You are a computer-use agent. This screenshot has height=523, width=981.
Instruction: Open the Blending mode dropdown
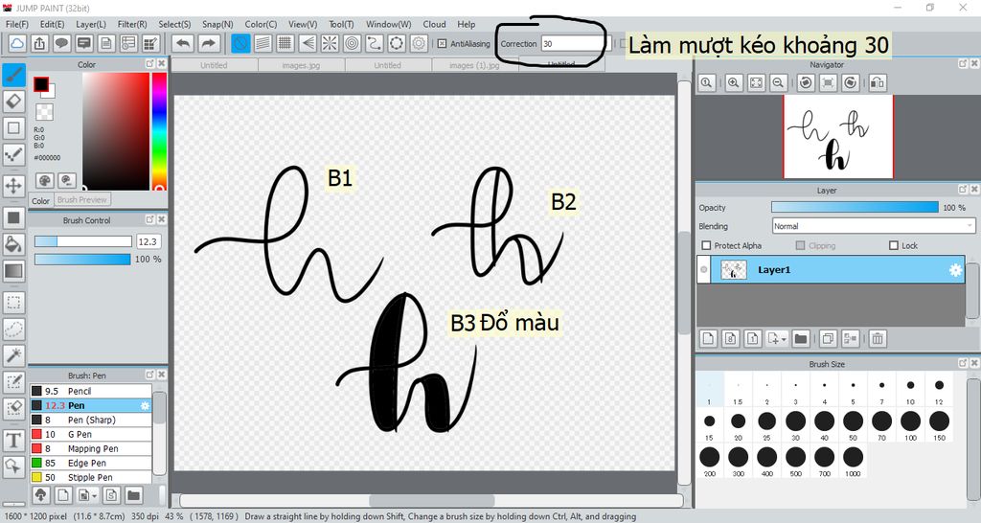point(874,226)
